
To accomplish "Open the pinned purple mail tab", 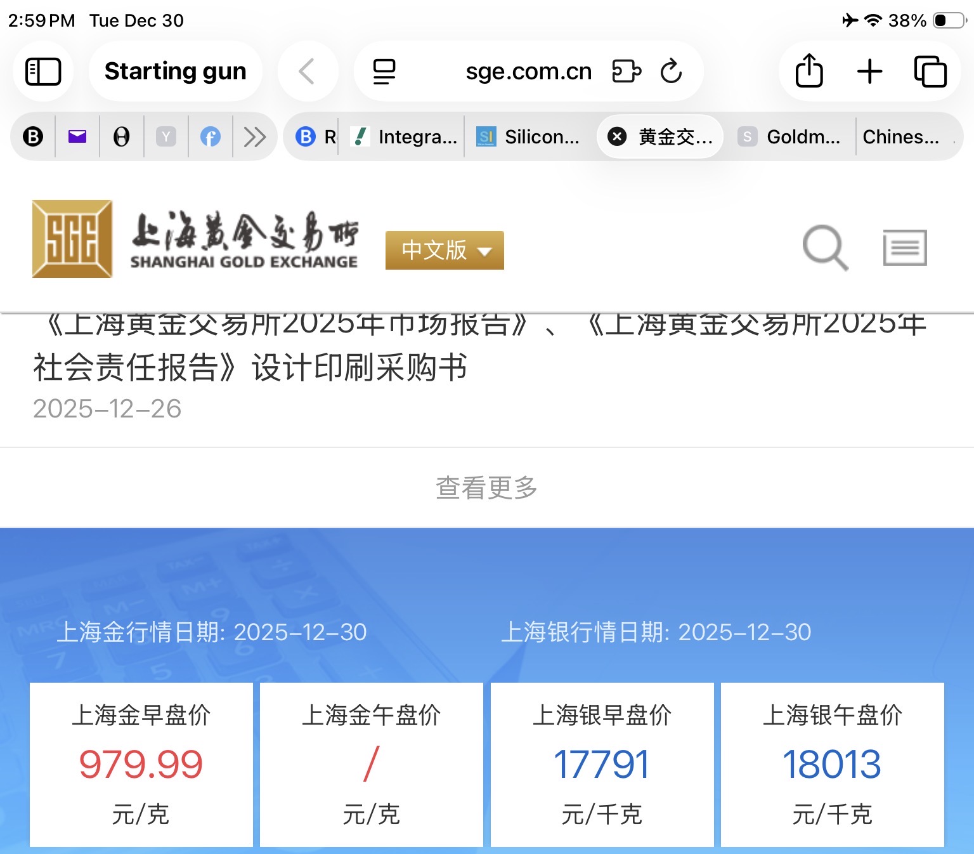I will click(x=77, y=136).
